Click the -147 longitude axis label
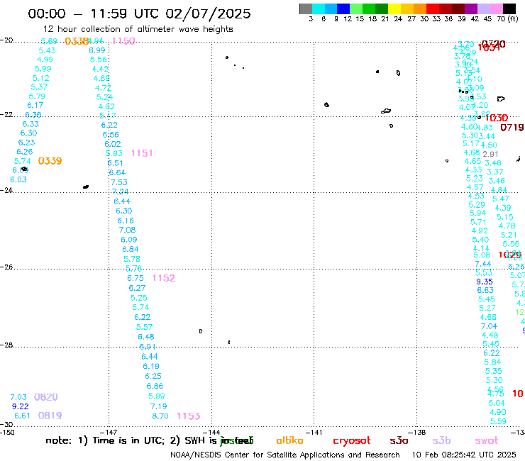Viewport: 525px width, 461px height. (x=109, y=432)
